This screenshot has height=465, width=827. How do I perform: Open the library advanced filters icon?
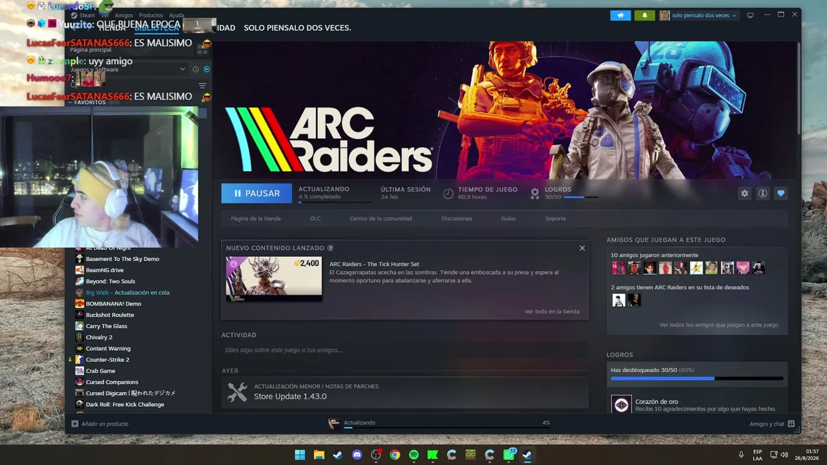click(202, 86)
